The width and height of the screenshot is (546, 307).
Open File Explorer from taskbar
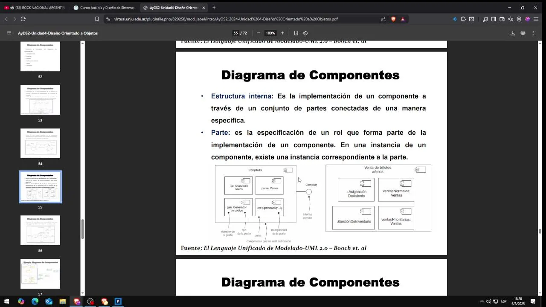(x=63, y=301)
